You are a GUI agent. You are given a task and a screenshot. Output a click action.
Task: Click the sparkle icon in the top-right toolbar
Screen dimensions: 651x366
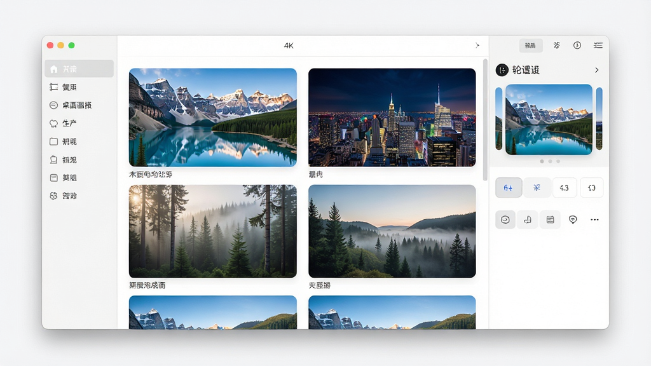pos(557,45)
